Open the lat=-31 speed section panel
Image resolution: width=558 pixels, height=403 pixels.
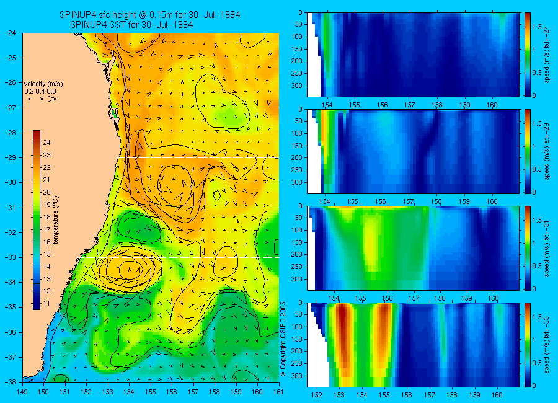click(x=413, y=248)
